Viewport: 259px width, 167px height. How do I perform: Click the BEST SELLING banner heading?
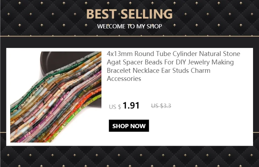pyautogui.click(x=129, y=14)
